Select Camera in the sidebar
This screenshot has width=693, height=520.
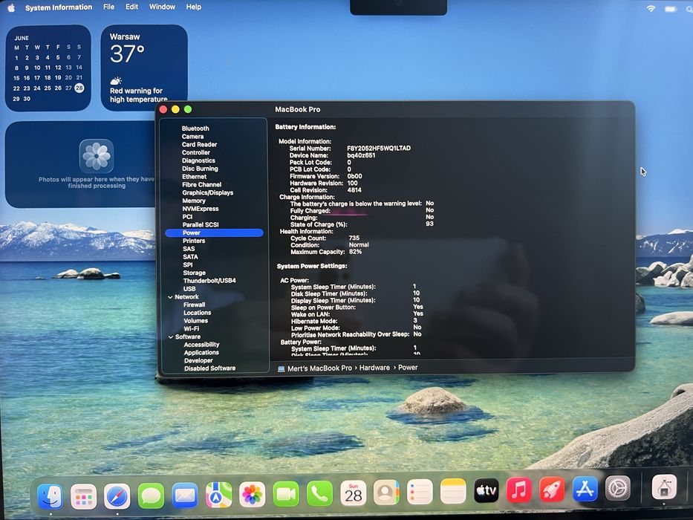pos(192,137)
